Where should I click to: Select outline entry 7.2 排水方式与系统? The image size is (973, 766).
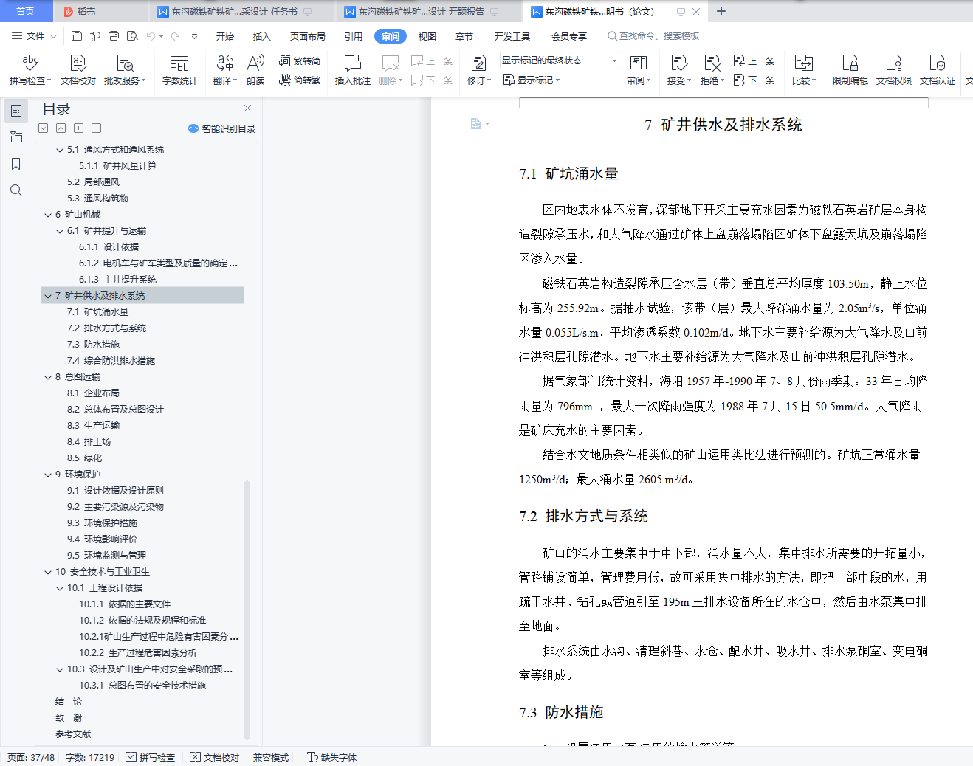click(x=107, y=328)
